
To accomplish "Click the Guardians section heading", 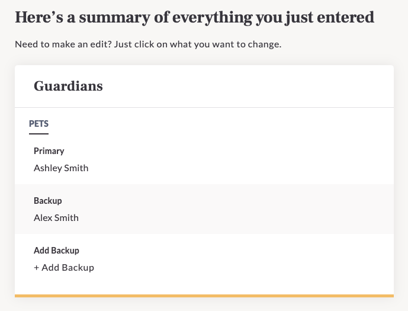I will pos(68,86).
